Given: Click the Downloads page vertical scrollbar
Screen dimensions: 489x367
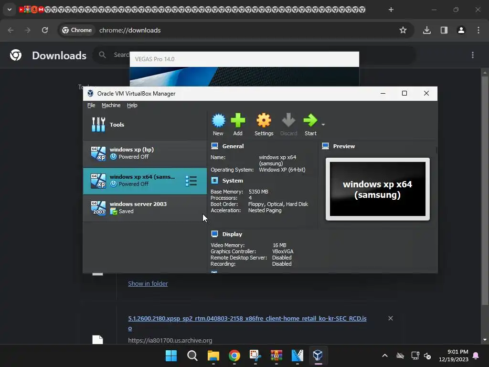Looking at the screenshot, I should tap(485, 190).
